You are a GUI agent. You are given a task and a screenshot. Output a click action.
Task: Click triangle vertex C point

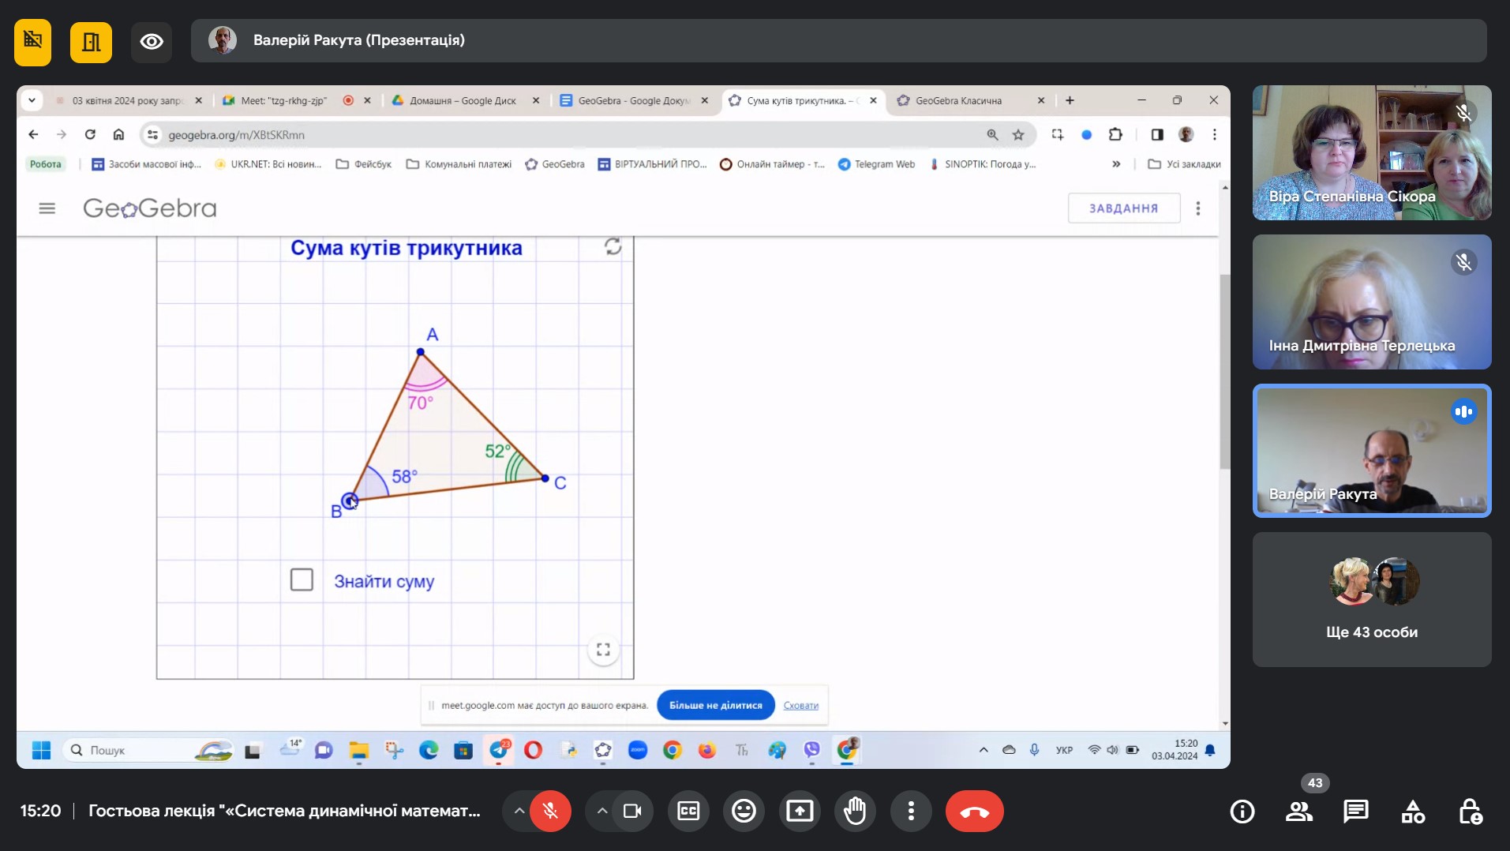545,478
